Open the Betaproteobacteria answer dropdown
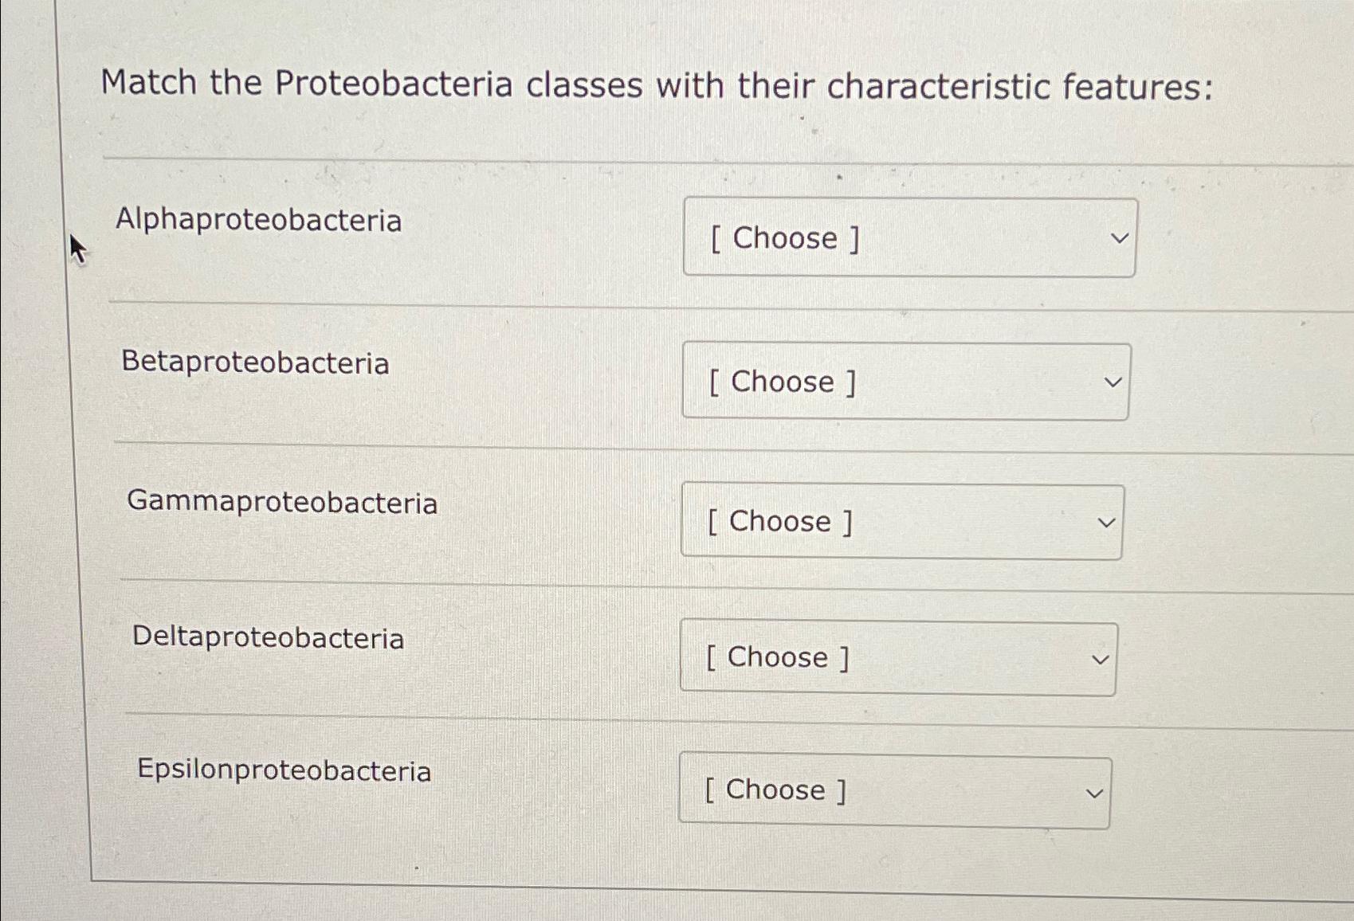Image resolution: width=1354 pixels, height=921 pixels. coord(905,382)
